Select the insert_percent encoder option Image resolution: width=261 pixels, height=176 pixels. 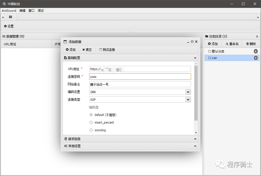[x=91, y=122]
